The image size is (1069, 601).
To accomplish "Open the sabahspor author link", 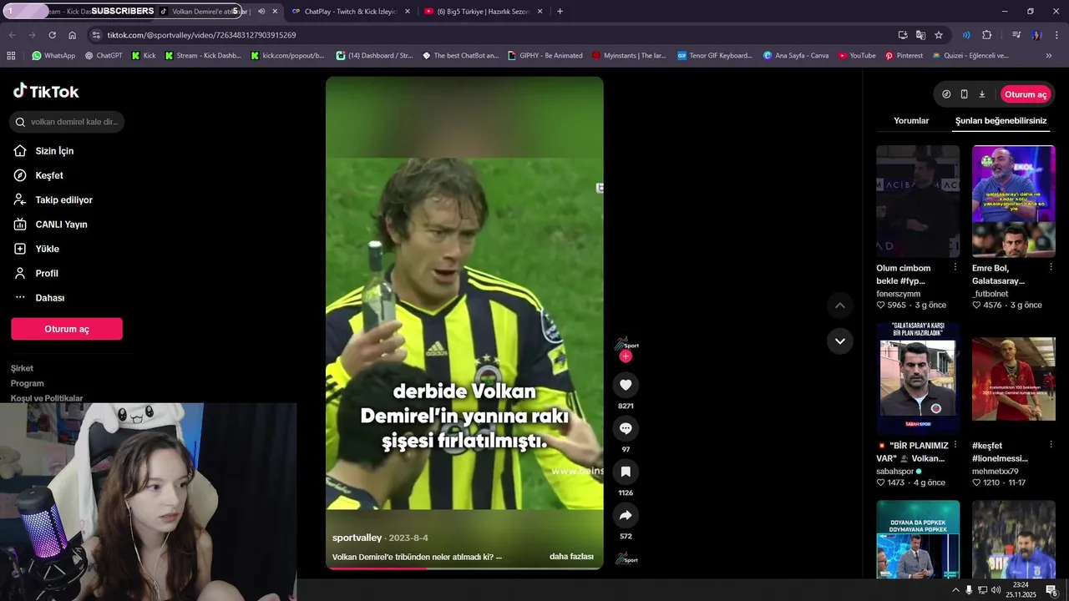I will [x=895, y=472].
